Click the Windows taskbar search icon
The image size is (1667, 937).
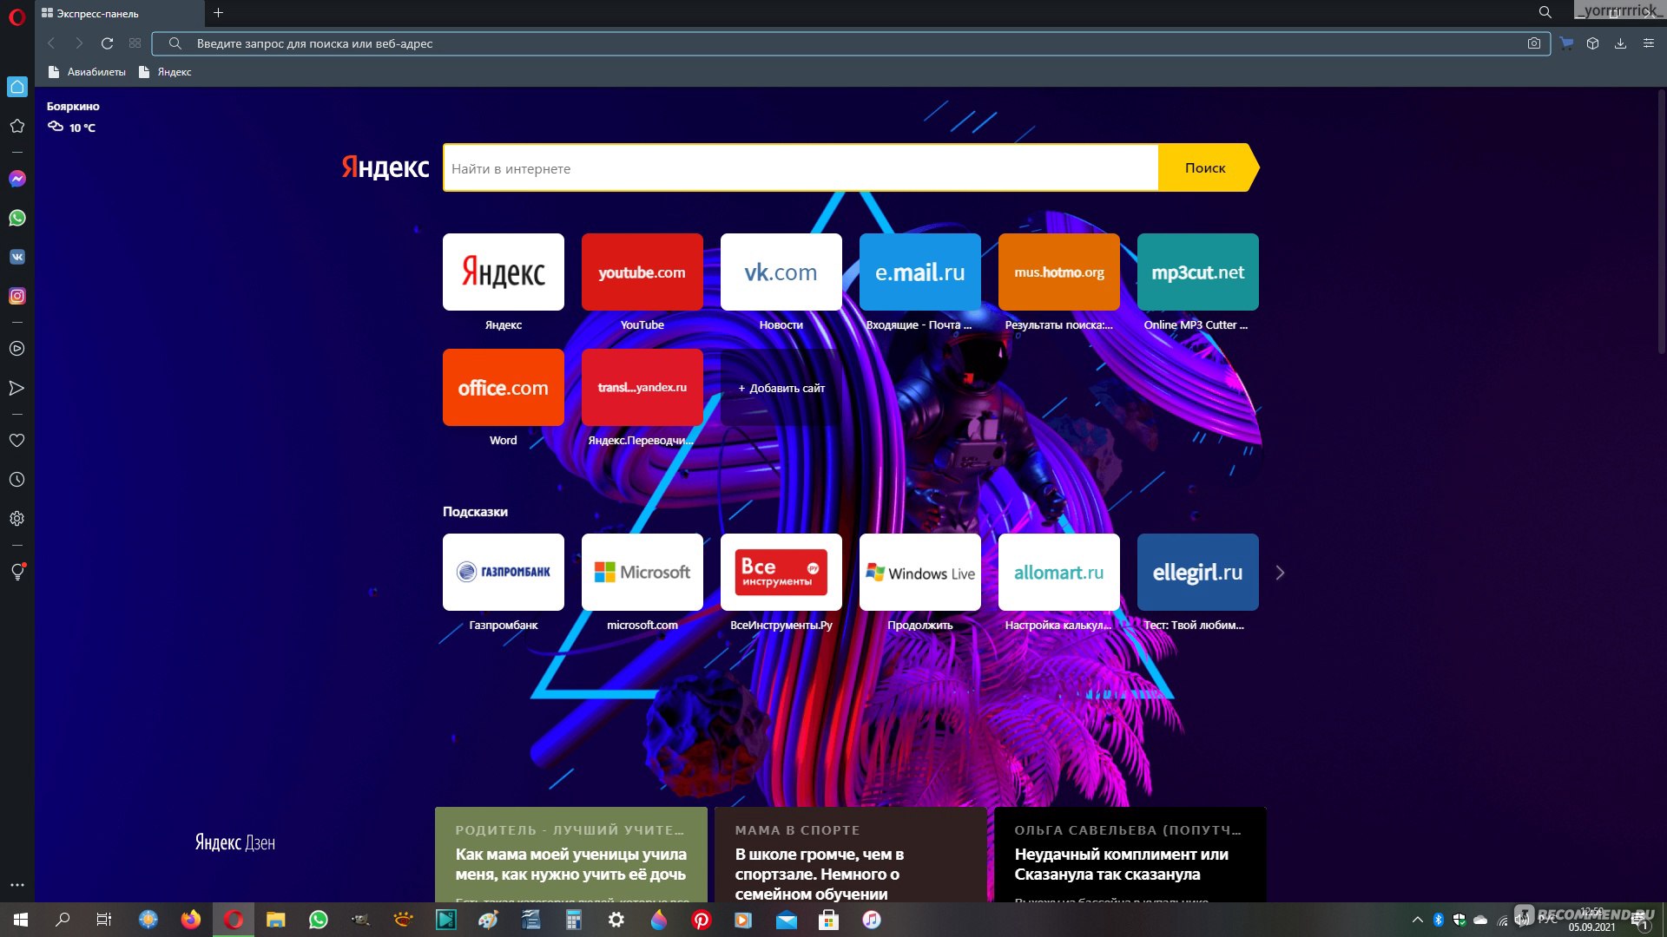(x=62, y=919)
